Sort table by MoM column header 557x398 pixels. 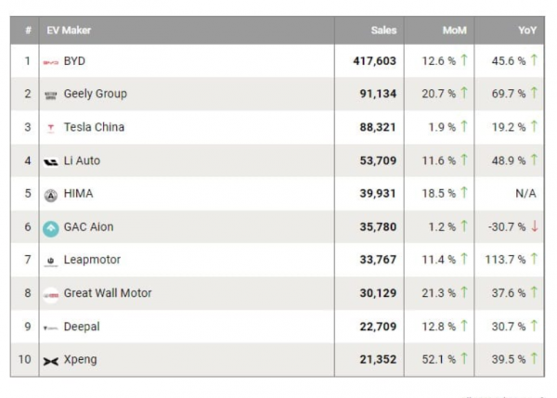[x=454, y=30]
